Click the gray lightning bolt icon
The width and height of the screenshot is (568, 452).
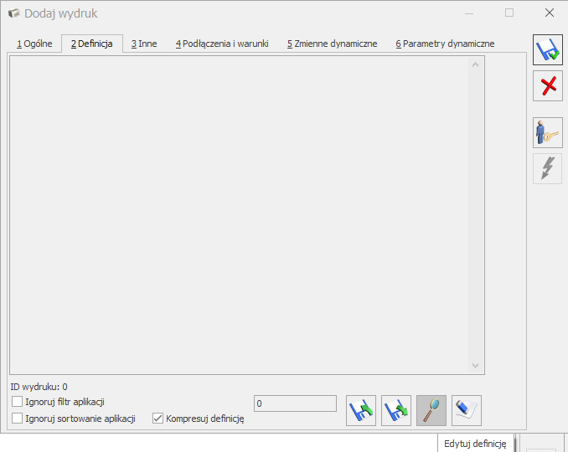click(547, 168)
